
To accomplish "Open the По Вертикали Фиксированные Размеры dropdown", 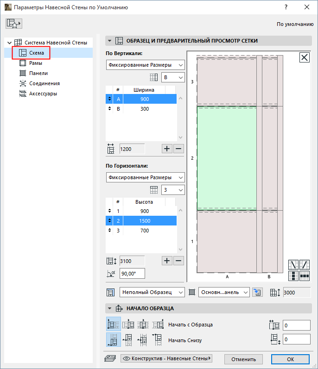I will [146, 65].
